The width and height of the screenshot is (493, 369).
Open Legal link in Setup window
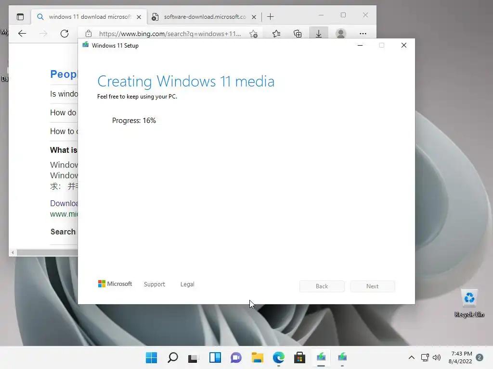click(187, 284)
